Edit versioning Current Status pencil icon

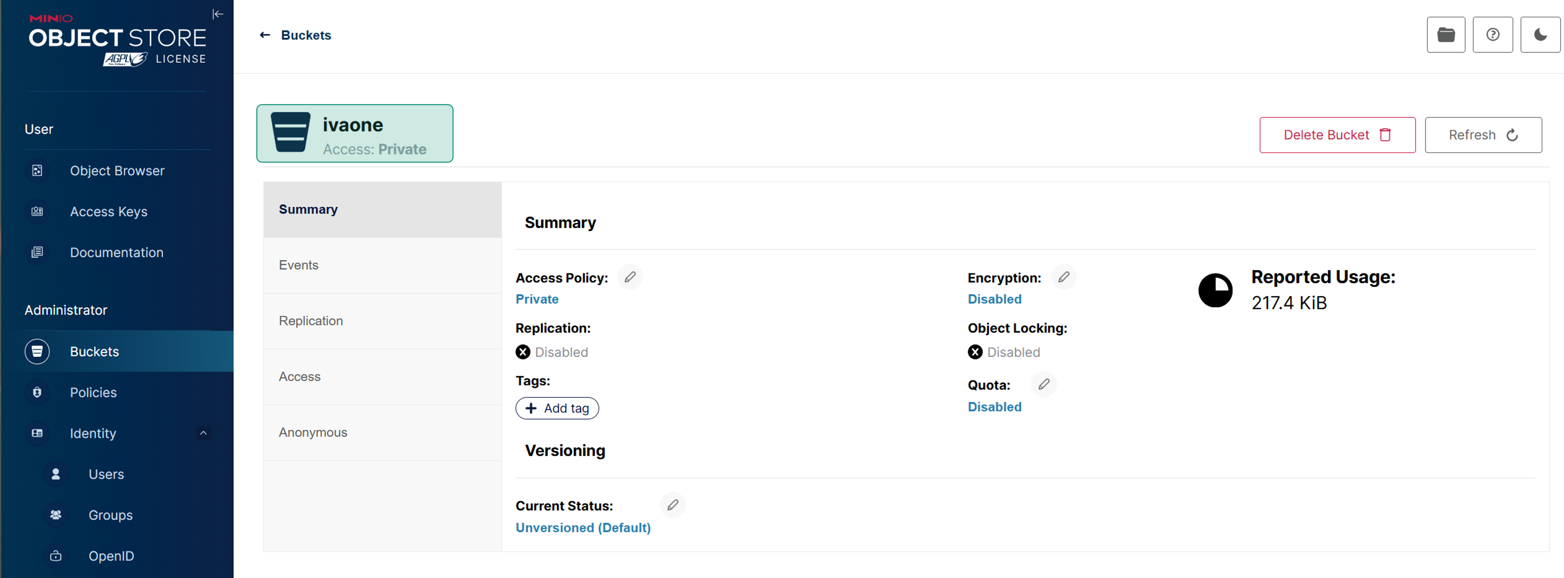coord(672,505)
